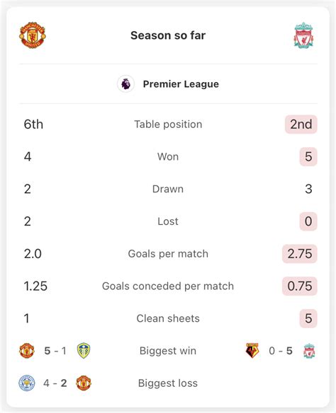Click Manchester United crest in Biggest loss row

pyautogui.click(x=84, y=383)
